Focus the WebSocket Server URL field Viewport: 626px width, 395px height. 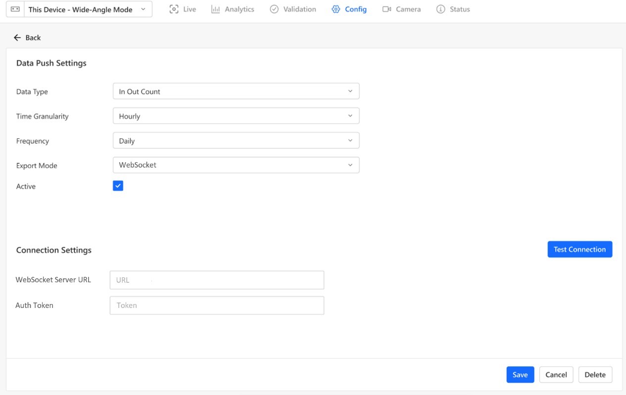click(217, 280)
